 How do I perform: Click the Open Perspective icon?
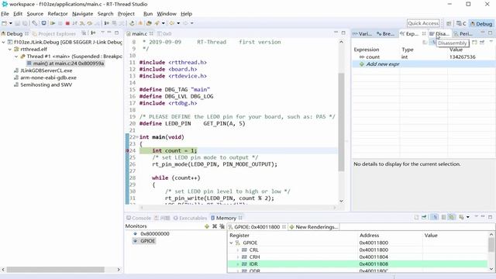click(x=449, y=24)
